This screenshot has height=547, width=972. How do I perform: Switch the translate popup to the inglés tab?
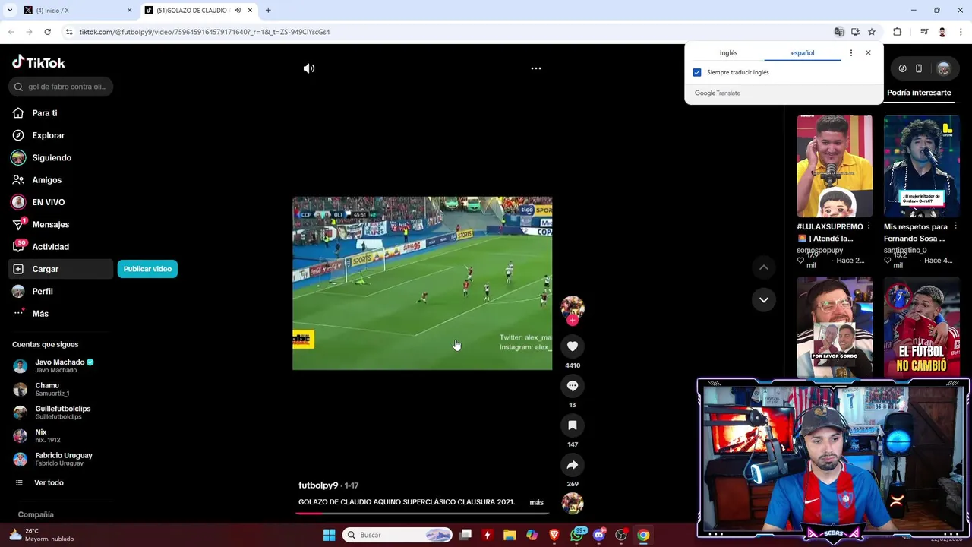pos(728,53)
